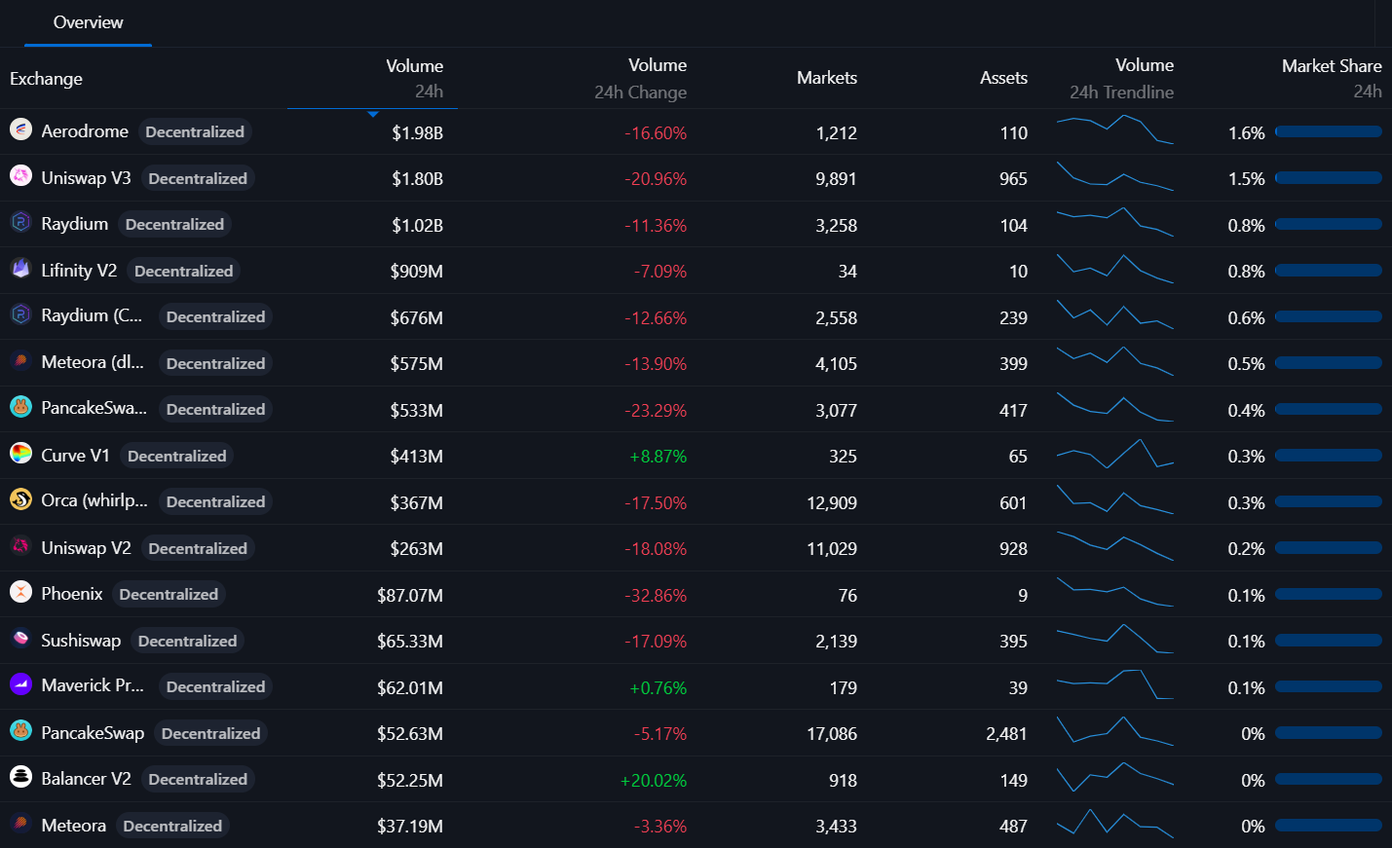Click the -23.29% change value
This screenshot has width=1392, height=848.
(x=656, y=411)
